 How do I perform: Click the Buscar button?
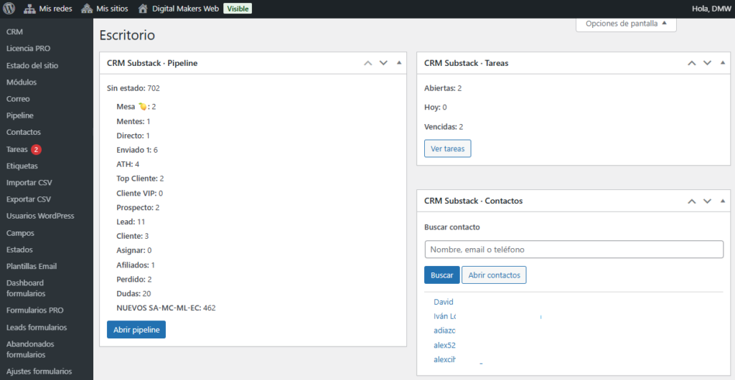pos(442,275)
